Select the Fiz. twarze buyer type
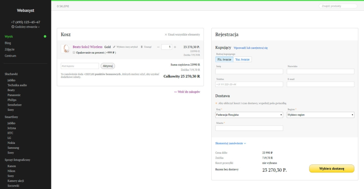Viewport: 364px width, 189px height. point(224,59)
